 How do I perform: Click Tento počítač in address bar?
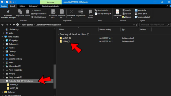[x=27, y=25]
